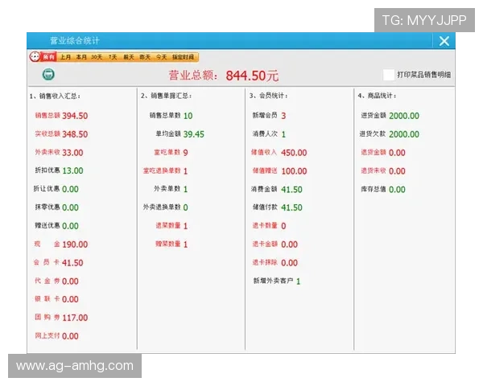This screenshot has width=483, height=386.
Task: Select the 所有 time range tab
Action: point(48,57)
